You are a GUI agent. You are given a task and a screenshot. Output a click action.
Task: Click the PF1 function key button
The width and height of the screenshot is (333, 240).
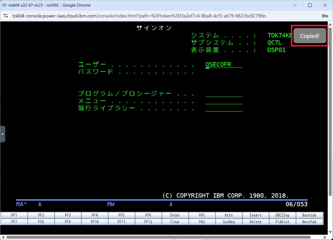point(14,215)
